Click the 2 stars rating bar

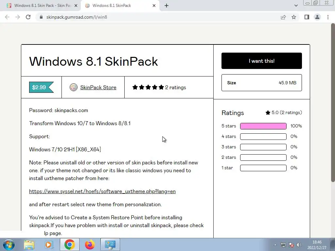point(263,157)
